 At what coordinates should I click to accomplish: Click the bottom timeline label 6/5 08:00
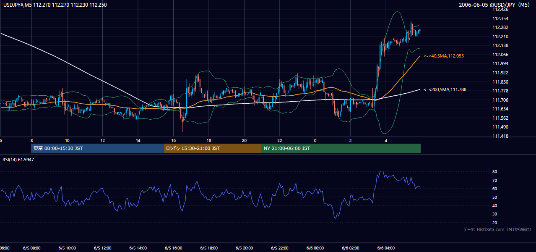coord(31,248)
